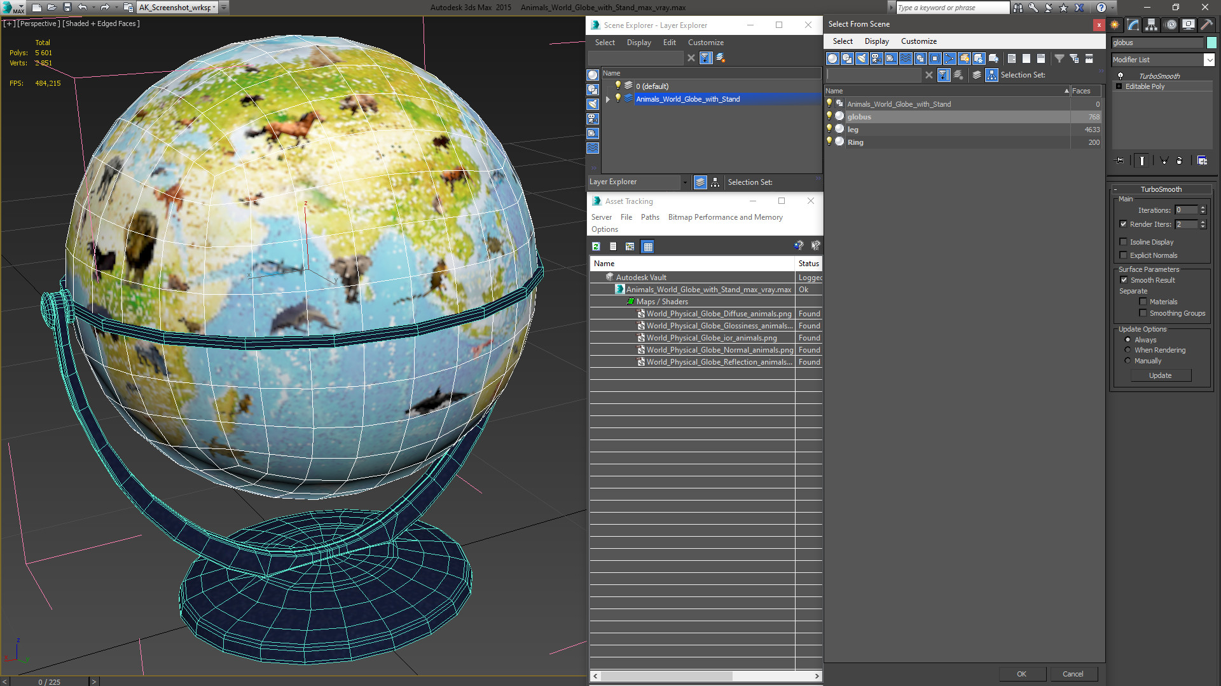Increase the Render Iters spinner value
This screenshot has width=1221, height=686.
1203,222
